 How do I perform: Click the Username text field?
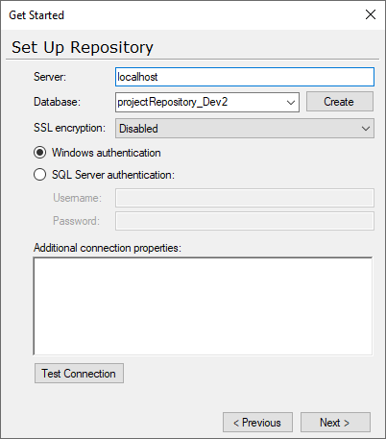(x=245, y=198)
